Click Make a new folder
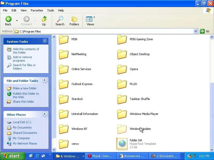 25,88
